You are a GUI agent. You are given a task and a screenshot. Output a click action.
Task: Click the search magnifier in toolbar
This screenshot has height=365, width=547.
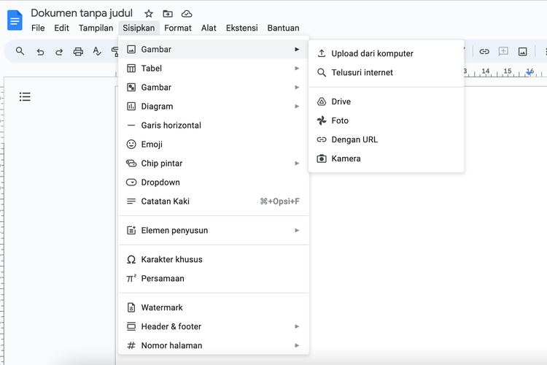(x=20, y=52)
